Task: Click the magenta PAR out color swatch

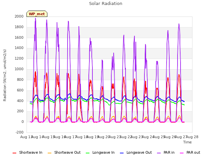Action: (x=182, y=153)
